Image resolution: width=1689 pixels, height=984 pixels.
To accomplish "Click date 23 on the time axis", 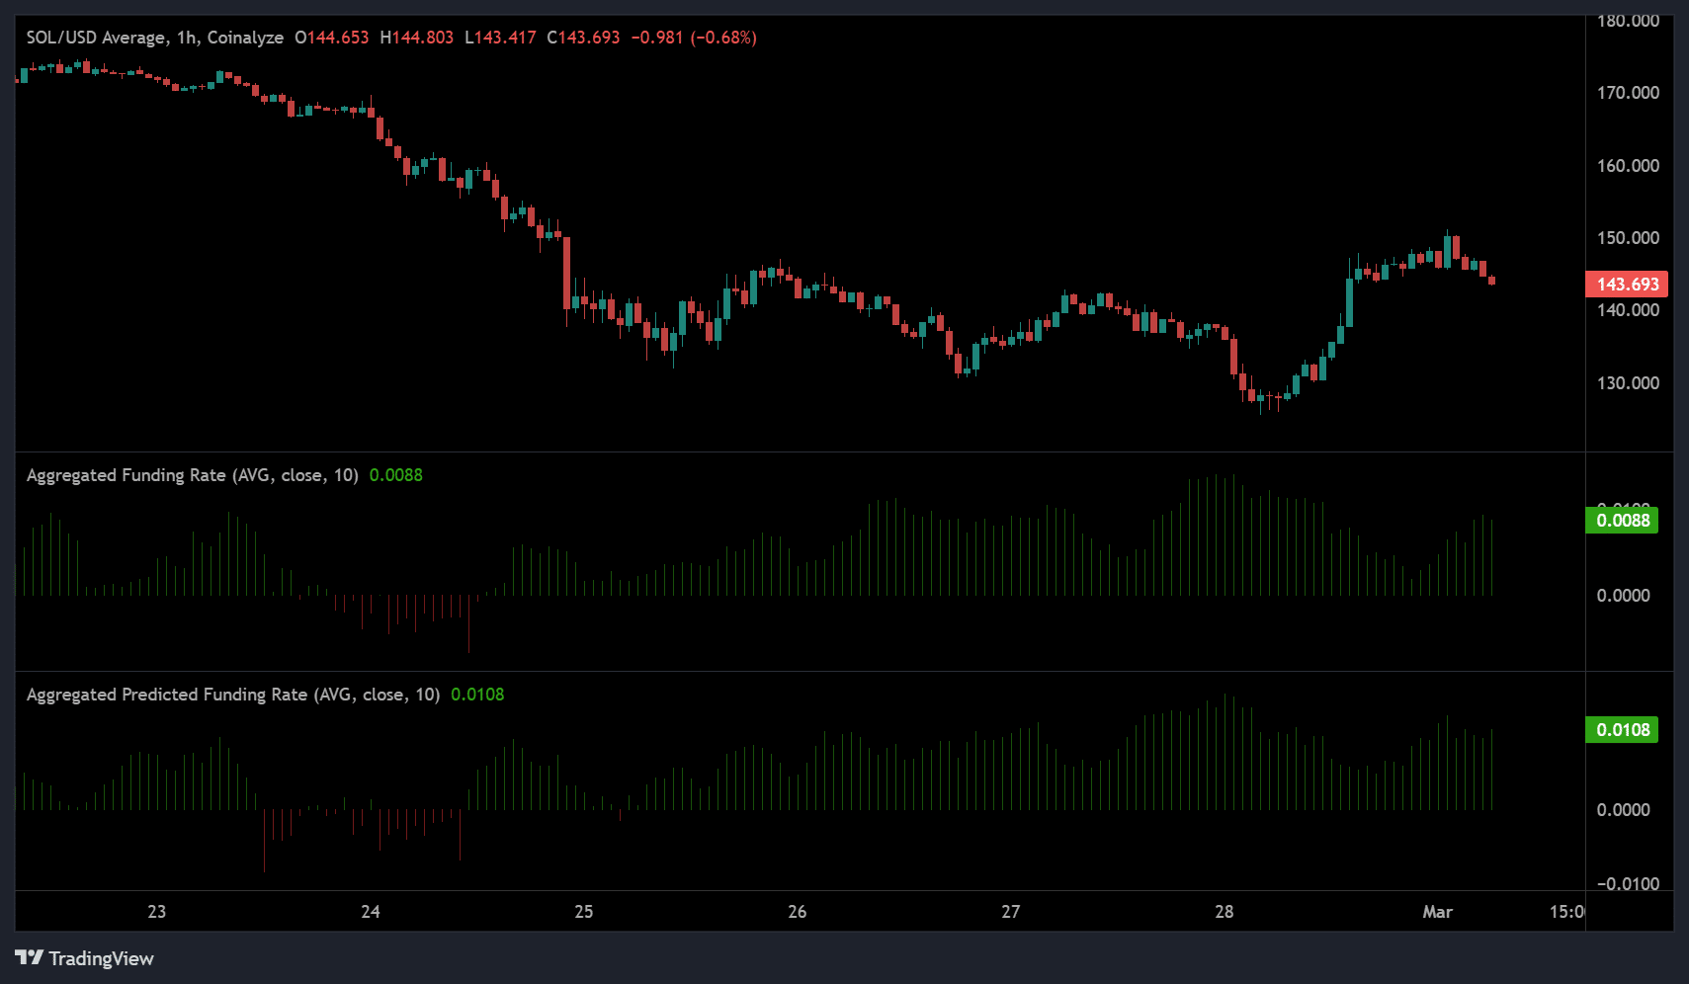I will (x=157, y=912).
